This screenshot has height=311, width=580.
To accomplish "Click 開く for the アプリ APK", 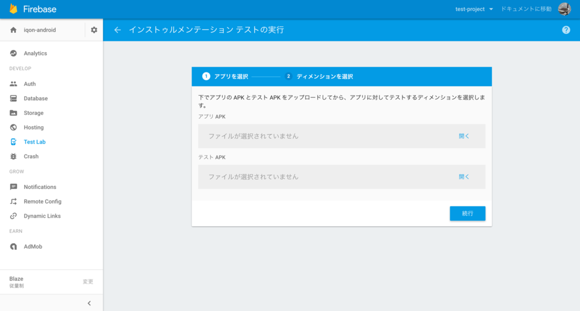I will tap(464, 136).
